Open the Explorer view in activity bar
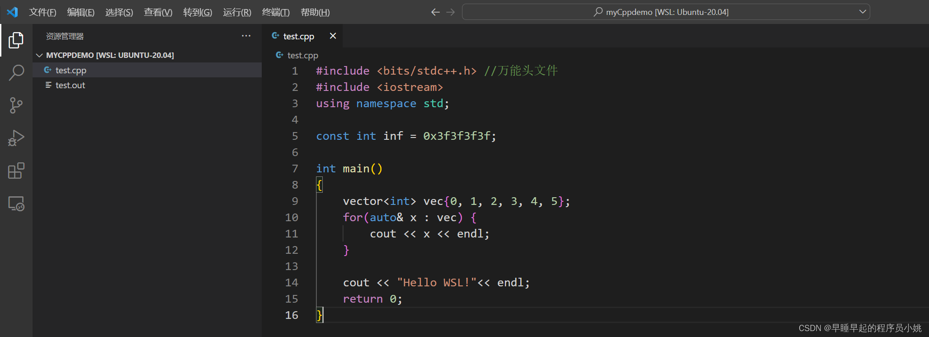Screen dimensions: 929x337 coord(16,40)
